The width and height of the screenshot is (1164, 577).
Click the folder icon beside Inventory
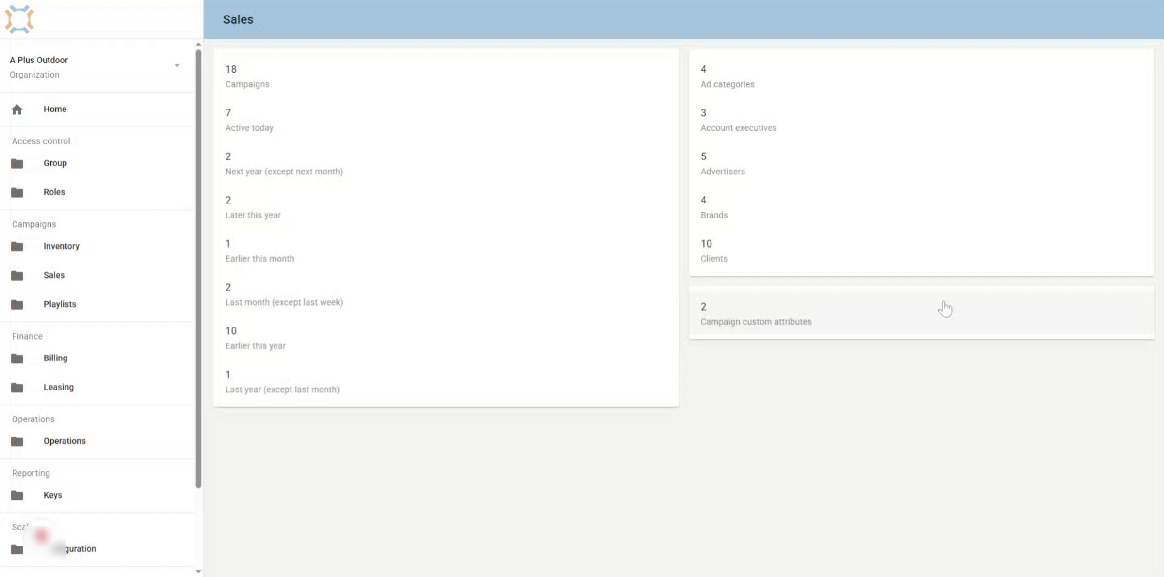[17, 247]
